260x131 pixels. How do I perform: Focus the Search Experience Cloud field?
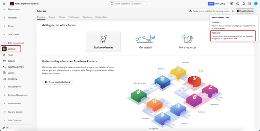coord(128,4)
